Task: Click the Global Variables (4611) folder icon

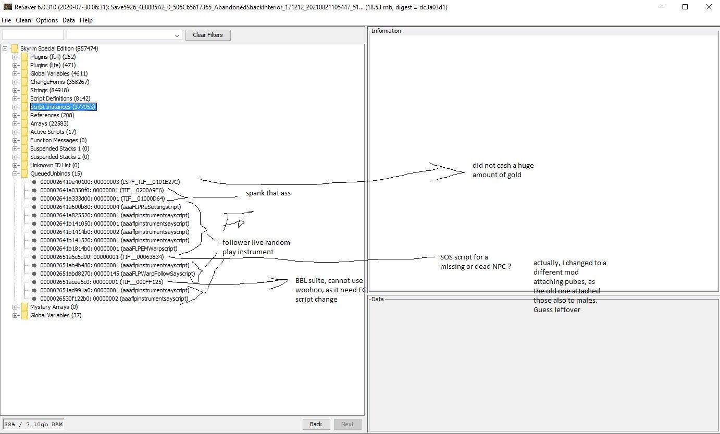Action: click(24, 73)
